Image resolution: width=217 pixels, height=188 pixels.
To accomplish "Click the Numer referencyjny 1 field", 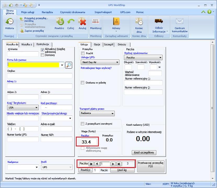I will (x=143, y=83).
